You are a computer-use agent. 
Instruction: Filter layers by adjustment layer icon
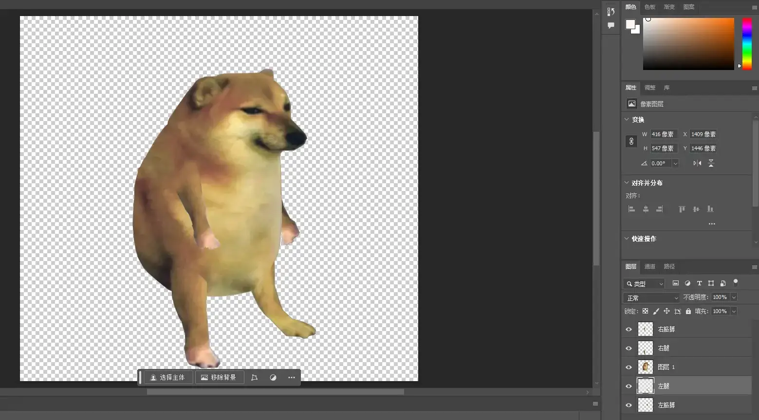click(687, 283)
